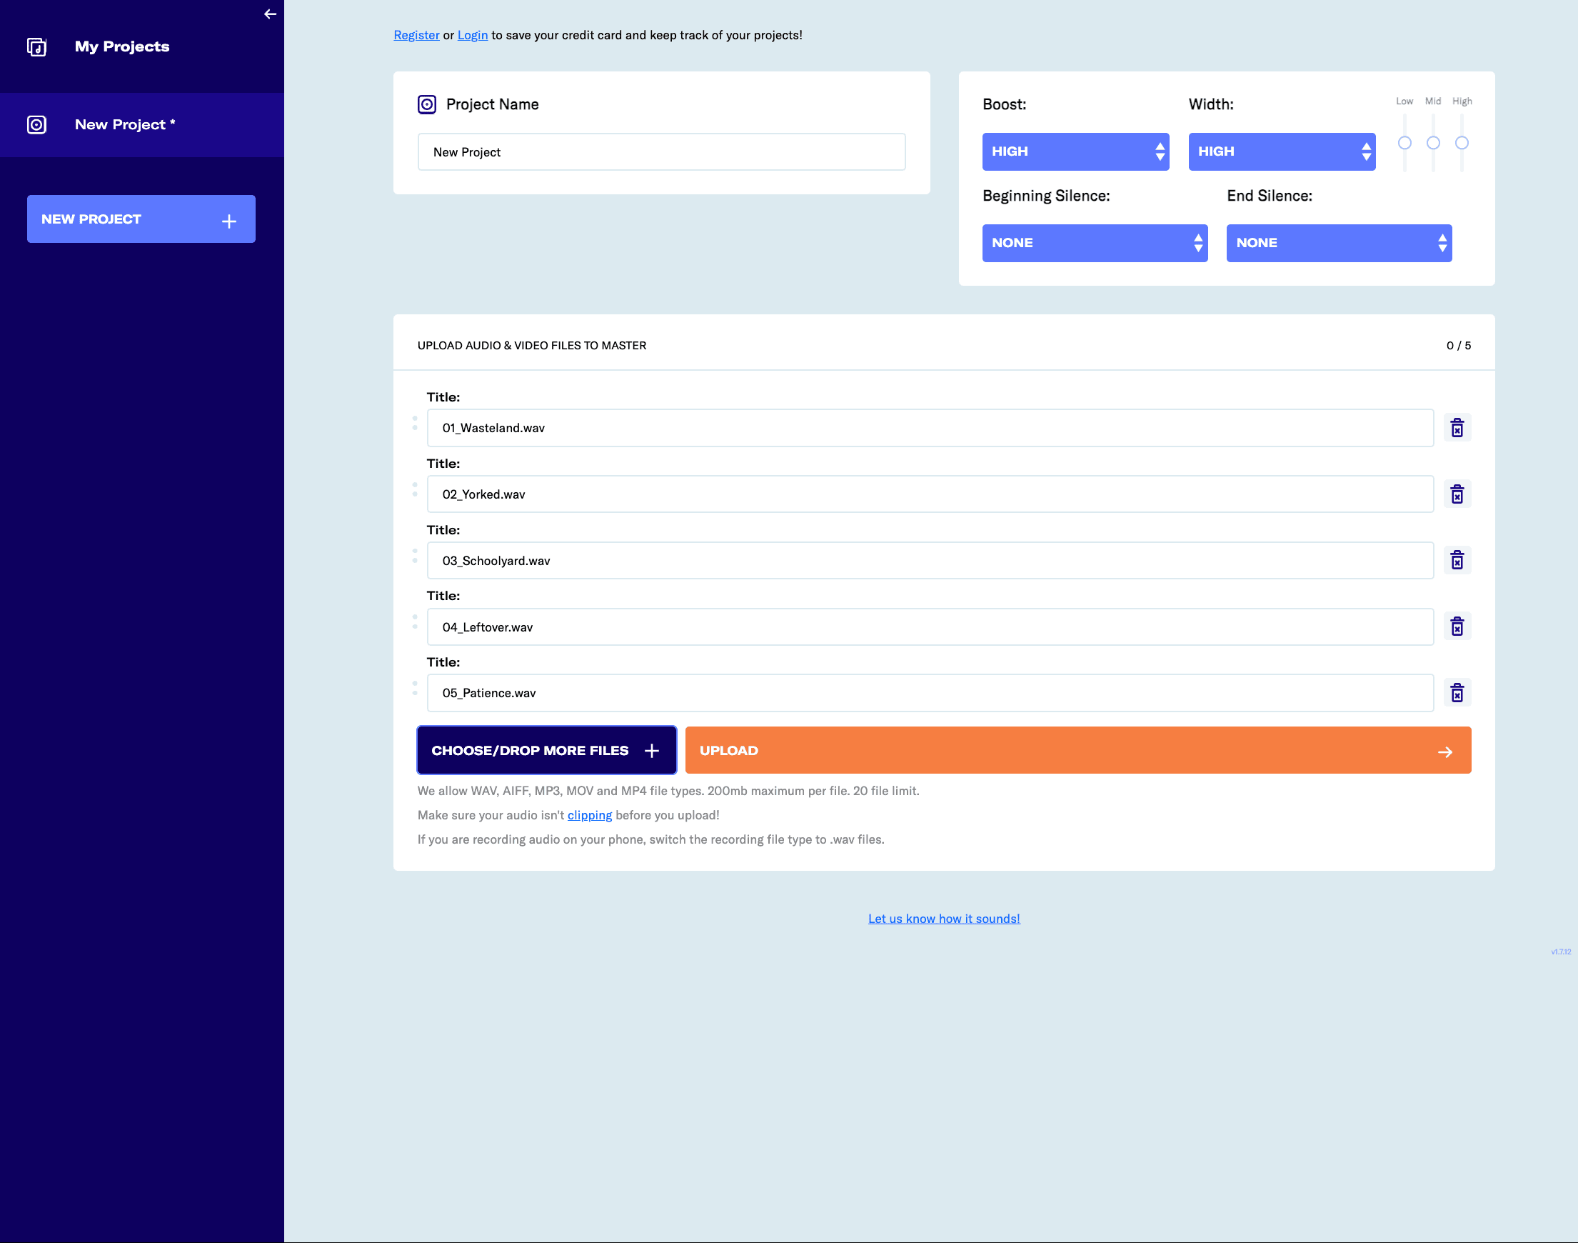Edit the 05_Patience.wav title field

pos(930,693)
